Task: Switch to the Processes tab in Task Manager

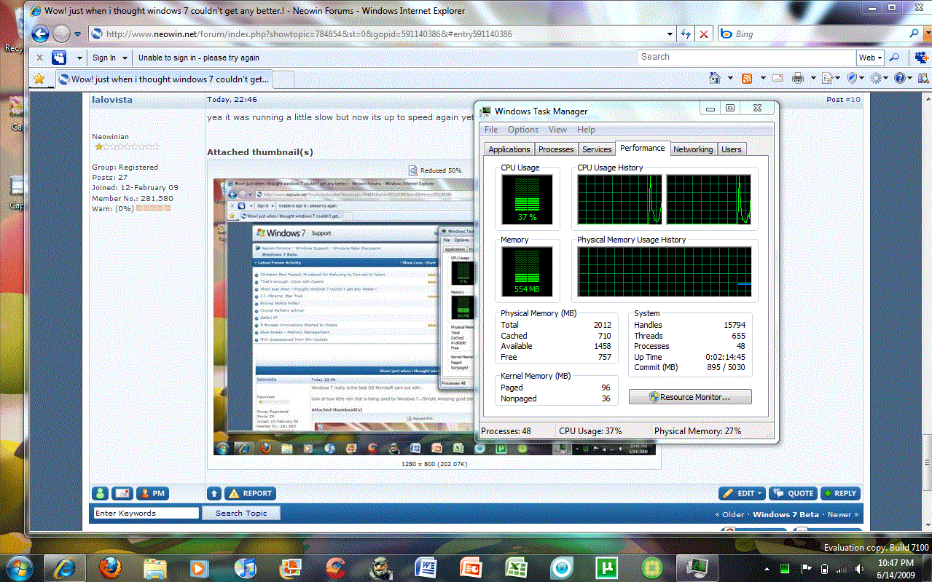Action: [556, 149]
